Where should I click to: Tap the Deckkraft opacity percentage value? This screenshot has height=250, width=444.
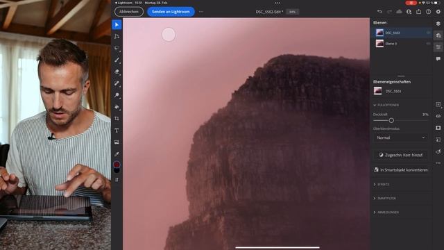click(425, 115)
